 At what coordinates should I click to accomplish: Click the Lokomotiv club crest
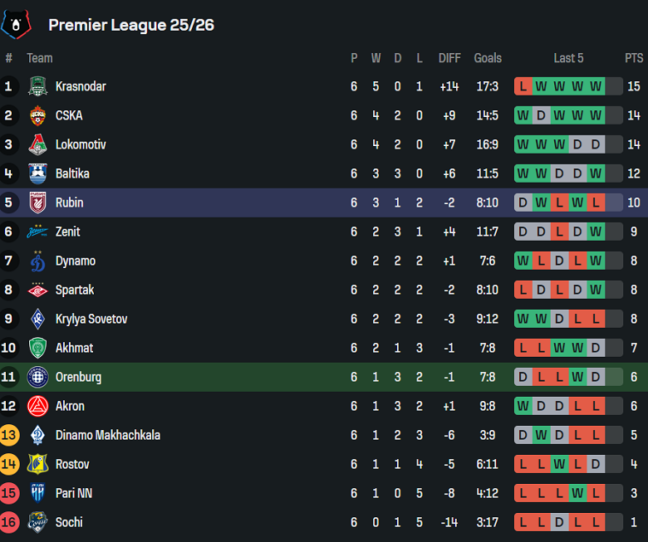[37, 144]
